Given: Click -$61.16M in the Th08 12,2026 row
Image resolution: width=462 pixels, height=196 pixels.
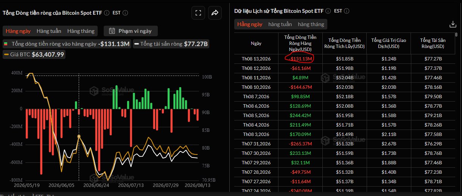Looking at the screenshot, I should point(300,68).
